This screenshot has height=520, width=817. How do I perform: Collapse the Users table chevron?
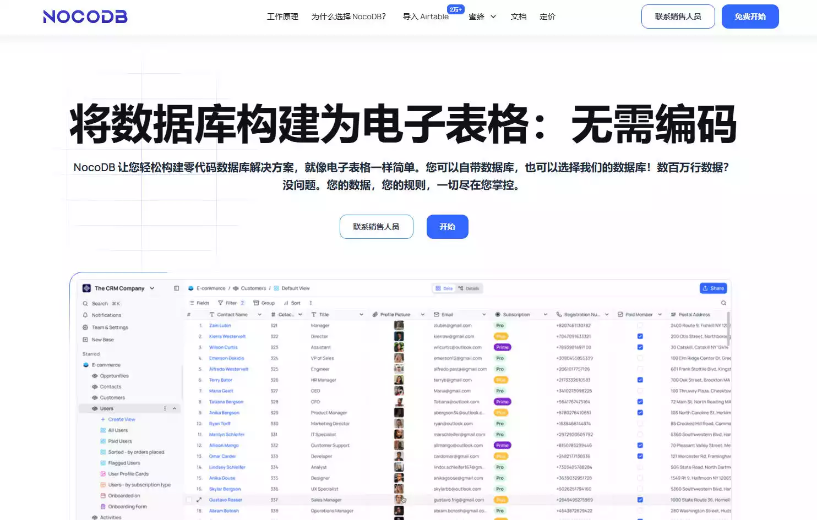click(x=175, y=409)
